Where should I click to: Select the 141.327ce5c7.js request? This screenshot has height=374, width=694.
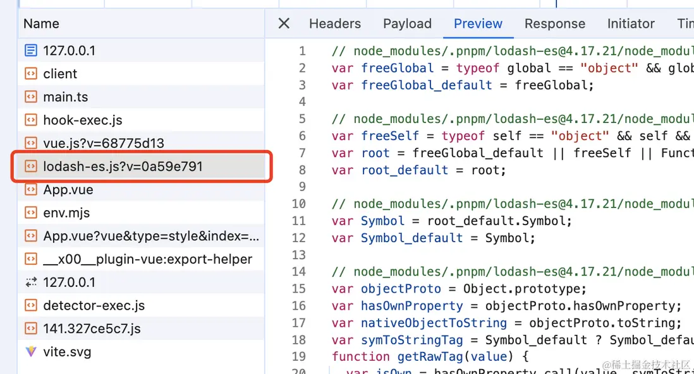tap(92, 329)
